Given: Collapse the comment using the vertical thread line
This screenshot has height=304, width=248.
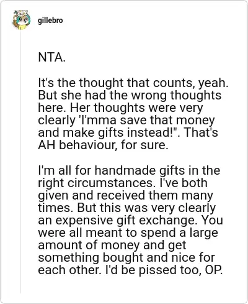Looking at the screenshot, I should click(x=20, y=162).
